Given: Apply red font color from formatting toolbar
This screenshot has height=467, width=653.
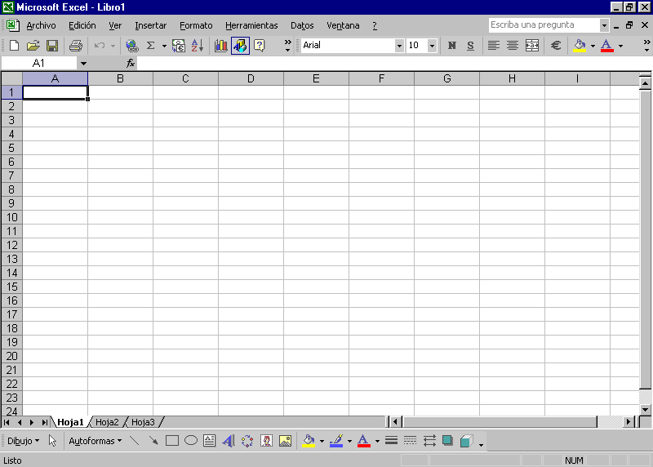Looking at the screenshot, I should tap(606, 46).
